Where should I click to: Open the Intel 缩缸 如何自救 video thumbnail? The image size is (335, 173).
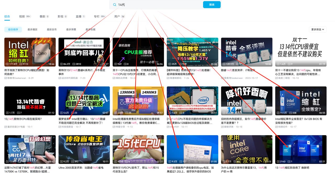[30, 52]
